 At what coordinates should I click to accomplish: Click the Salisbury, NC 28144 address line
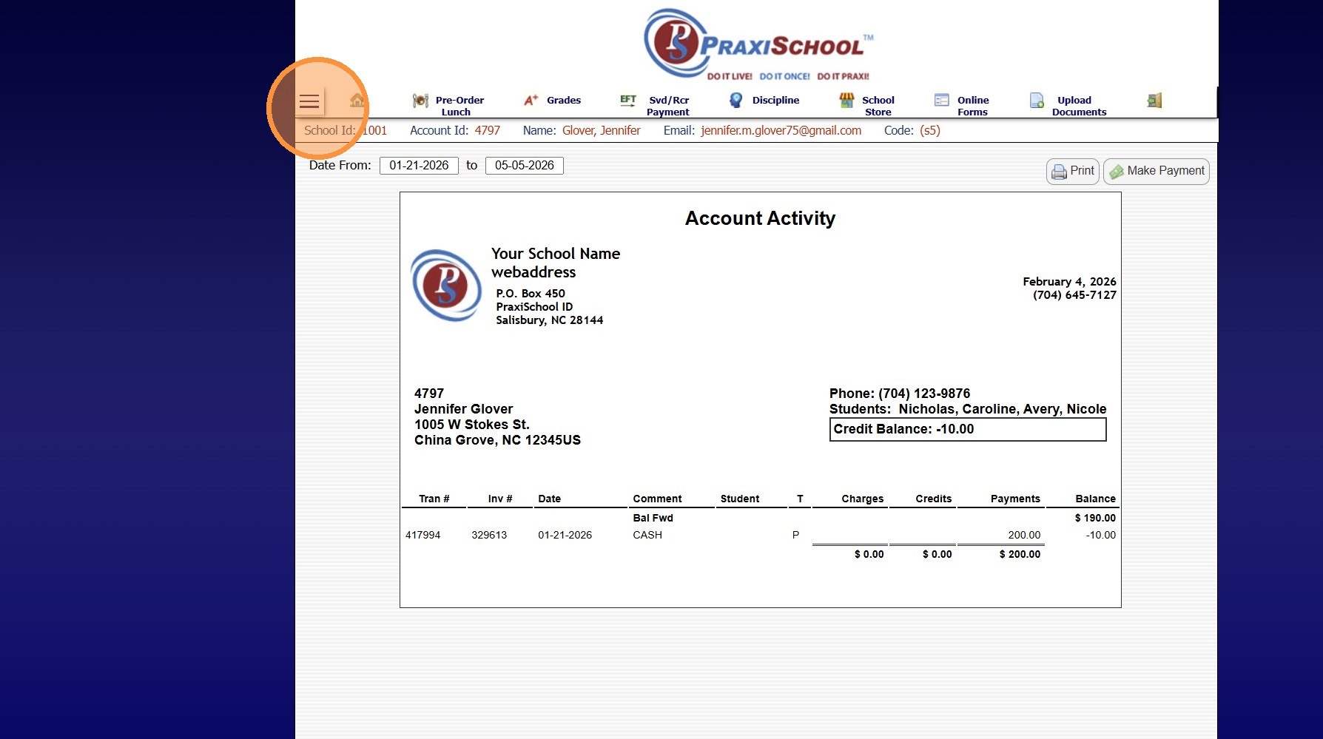pos(550,320)
